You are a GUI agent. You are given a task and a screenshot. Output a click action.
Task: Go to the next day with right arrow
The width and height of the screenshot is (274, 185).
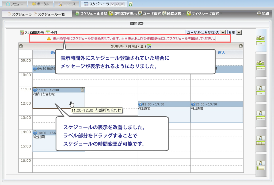241,46
